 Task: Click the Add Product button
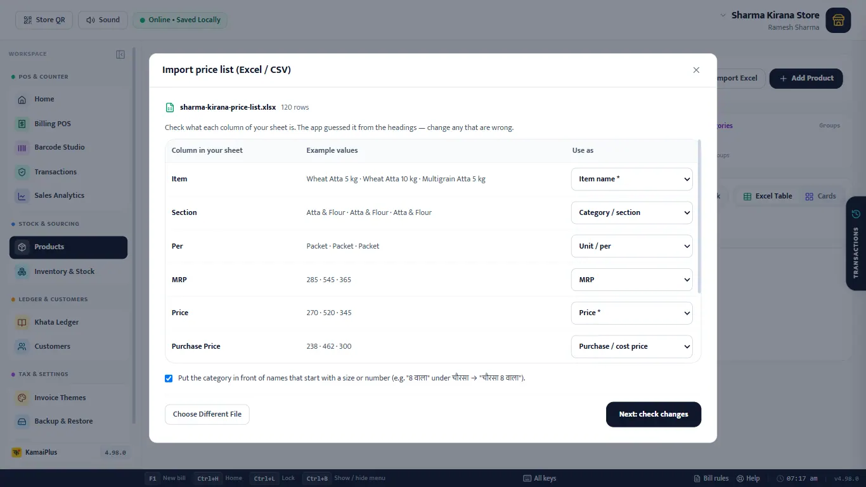[806, 78]
